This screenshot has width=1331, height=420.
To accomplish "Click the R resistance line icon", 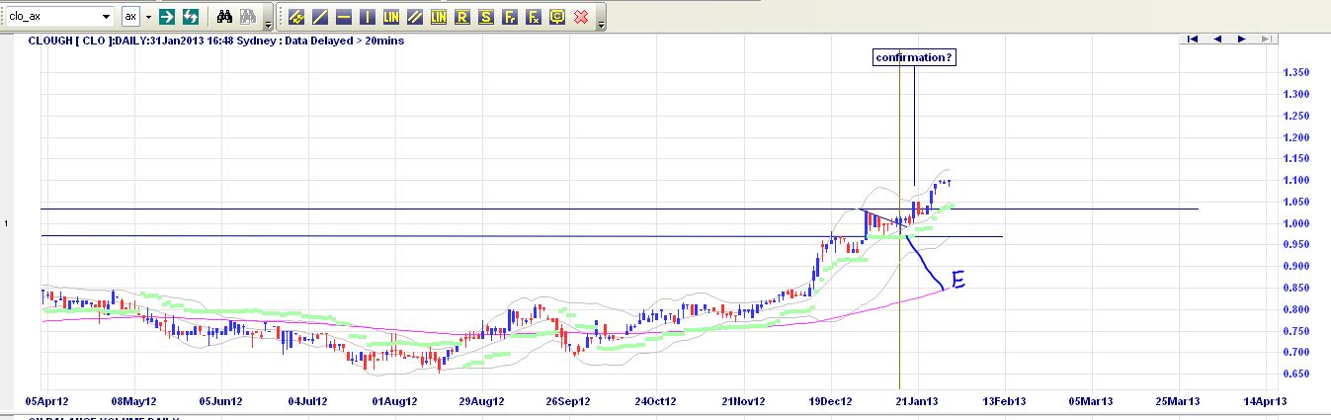I will pyautogui.click(x=462, y=17).
